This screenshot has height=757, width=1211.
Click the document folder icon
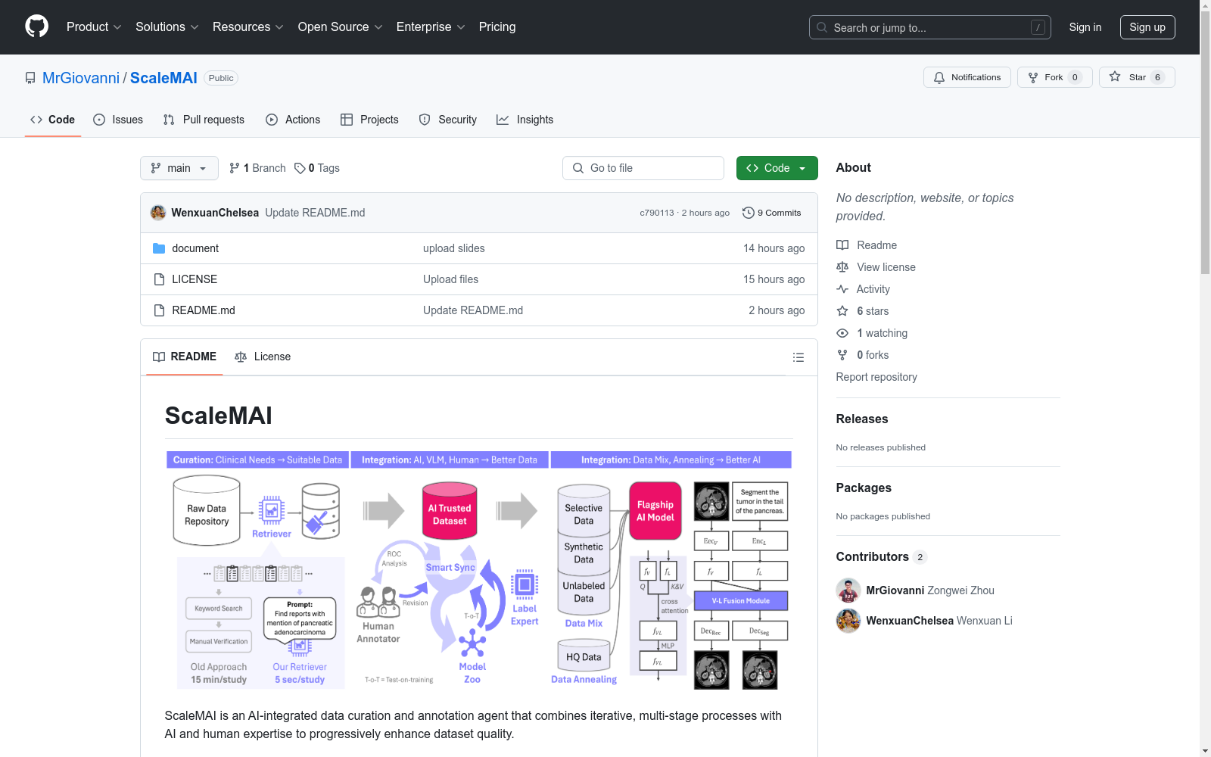point(159,248)
